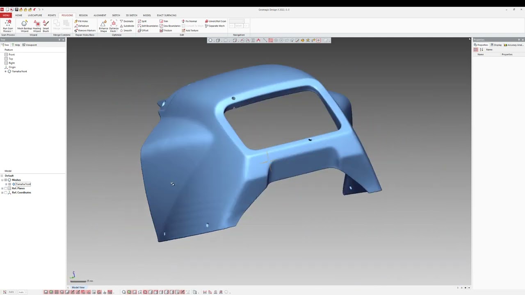Click the Defeature tool

[82, 26]
